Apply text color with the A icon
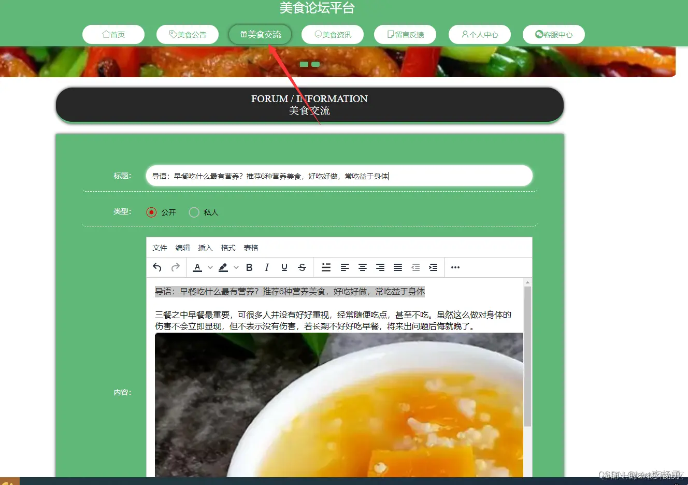 pyautogui.click(x=197, y=267)
